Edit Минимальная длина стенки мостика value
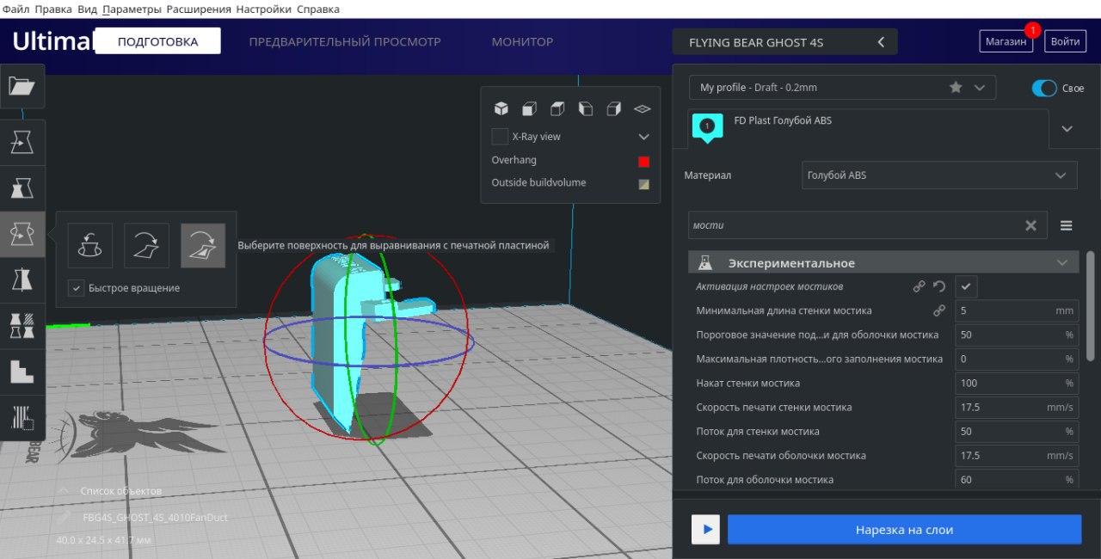This screenshot has height=559, width=1101. click(1017, 310)
